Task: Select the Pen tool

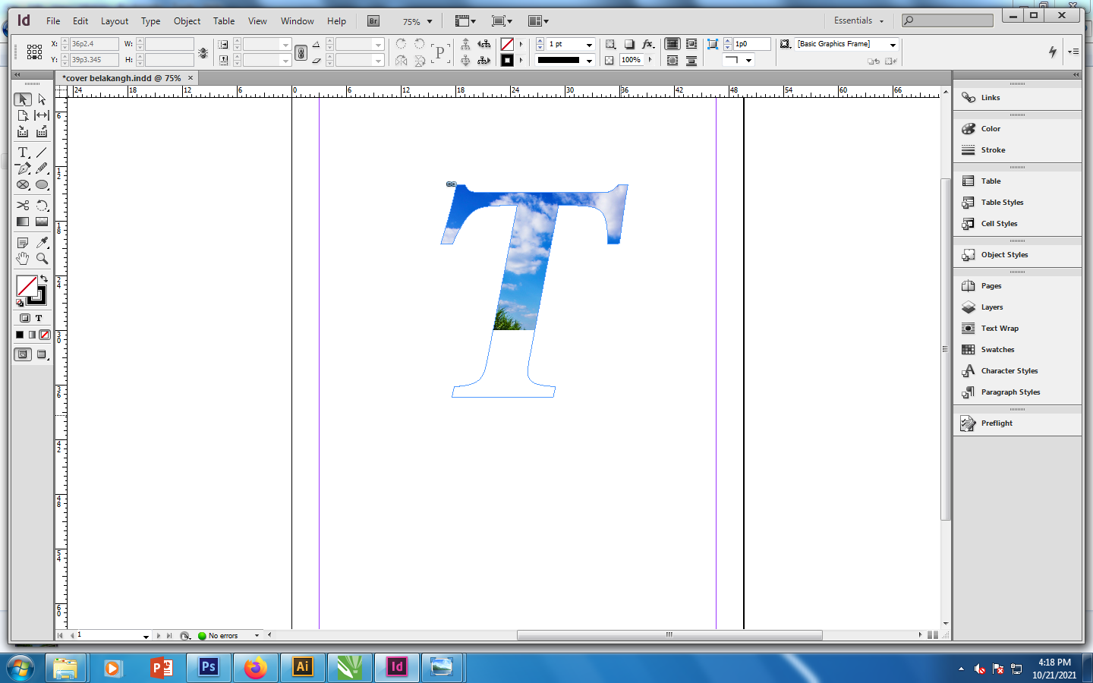Action: pos(23,168)
